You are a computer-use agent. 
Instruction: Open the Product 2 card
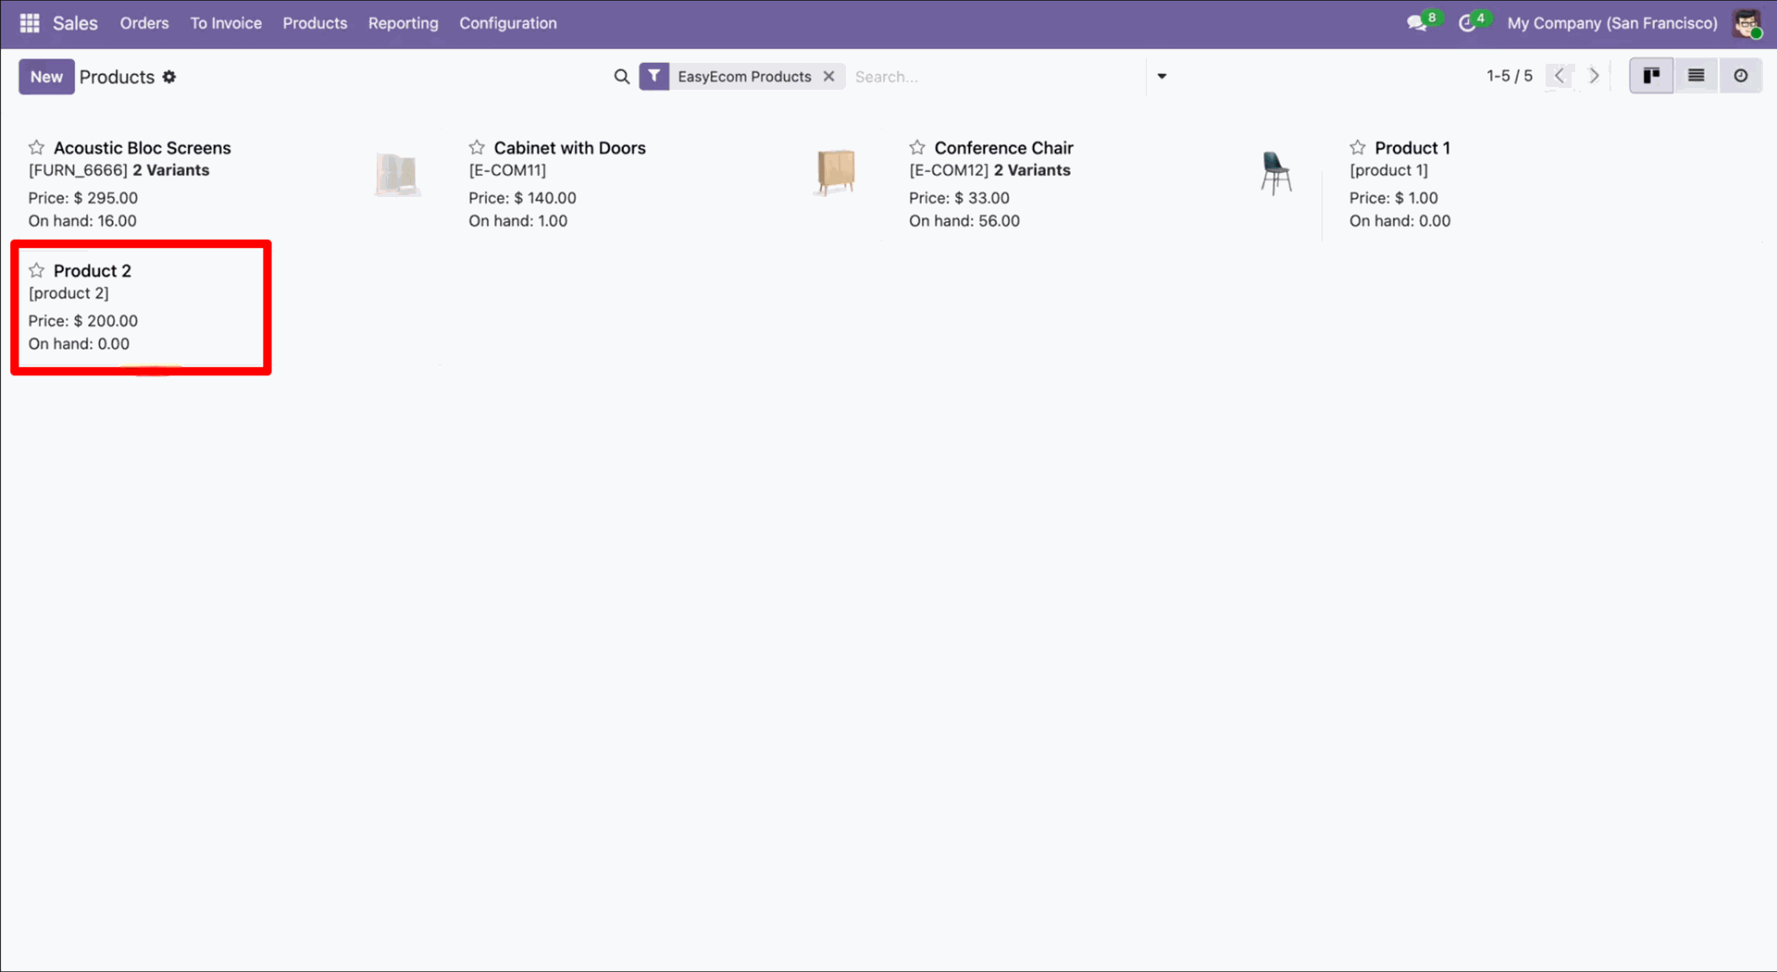[93, 271]
